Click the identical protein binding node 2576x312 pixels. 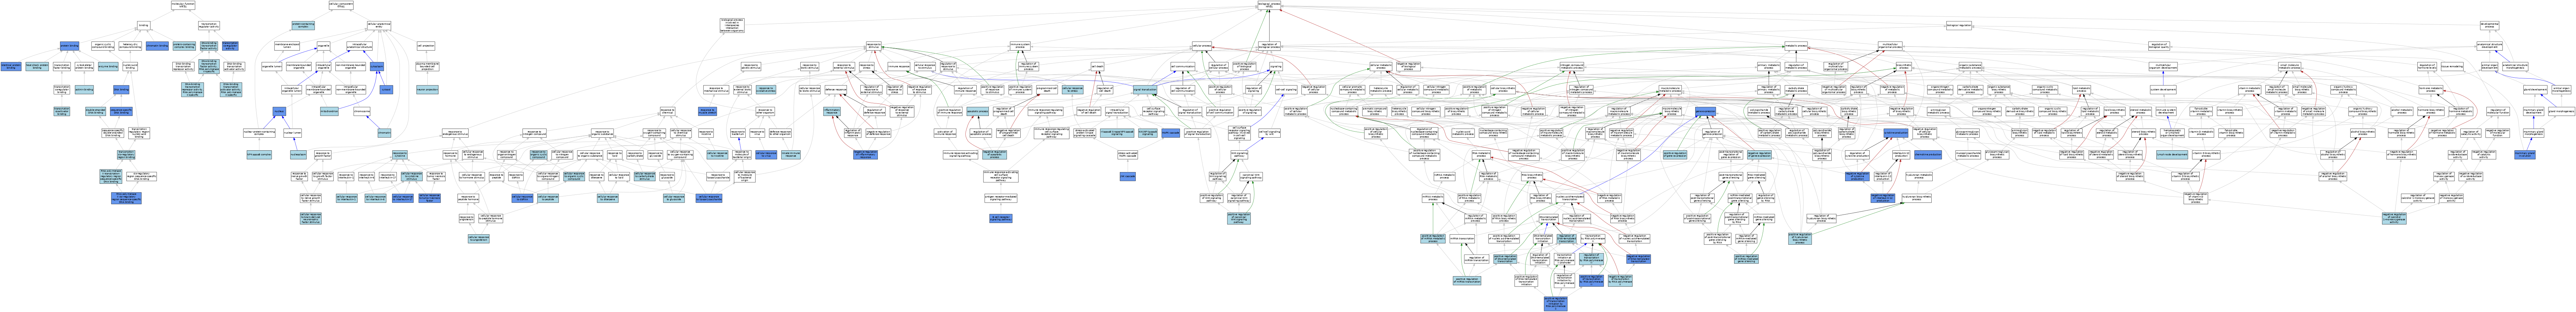[x=11, y=66]
